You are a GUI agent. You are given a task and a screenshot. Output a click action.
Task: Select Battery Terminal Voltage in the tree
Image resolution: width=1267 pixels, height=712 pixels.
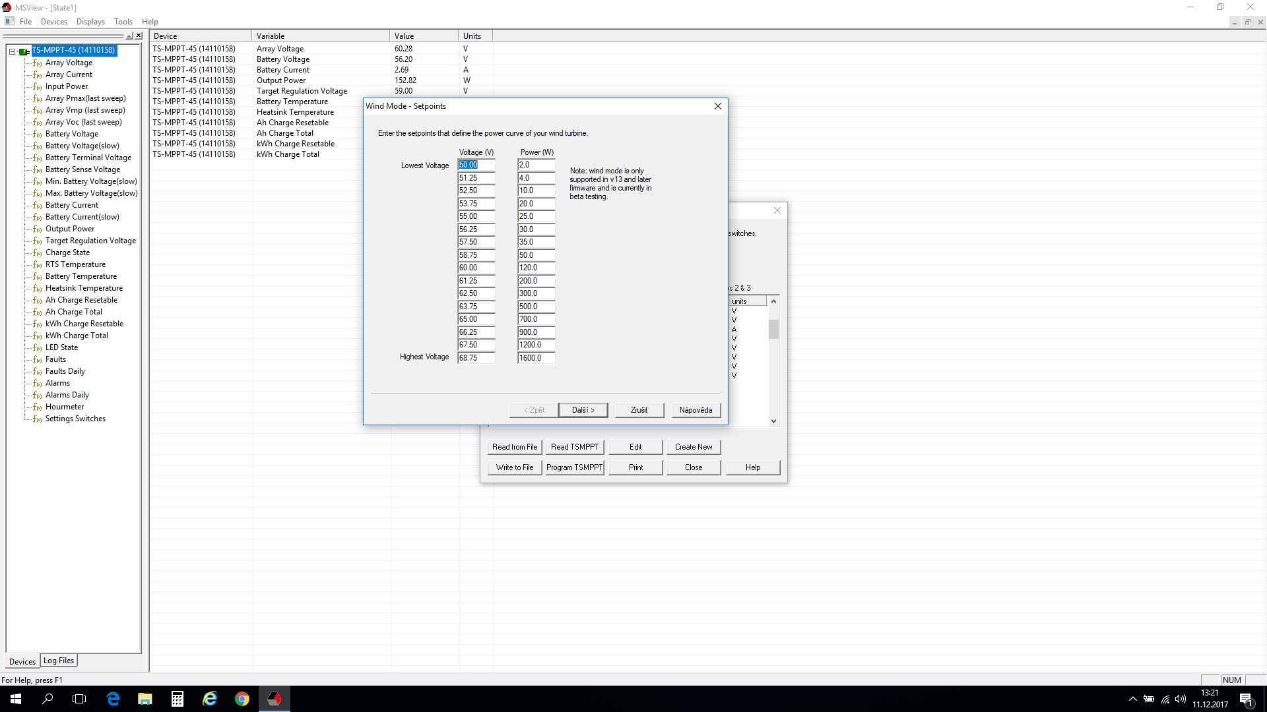click(88, 158)
